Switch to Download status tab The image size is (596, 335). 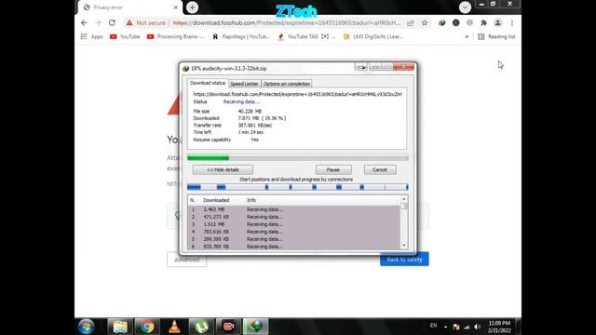click(207, 83)
